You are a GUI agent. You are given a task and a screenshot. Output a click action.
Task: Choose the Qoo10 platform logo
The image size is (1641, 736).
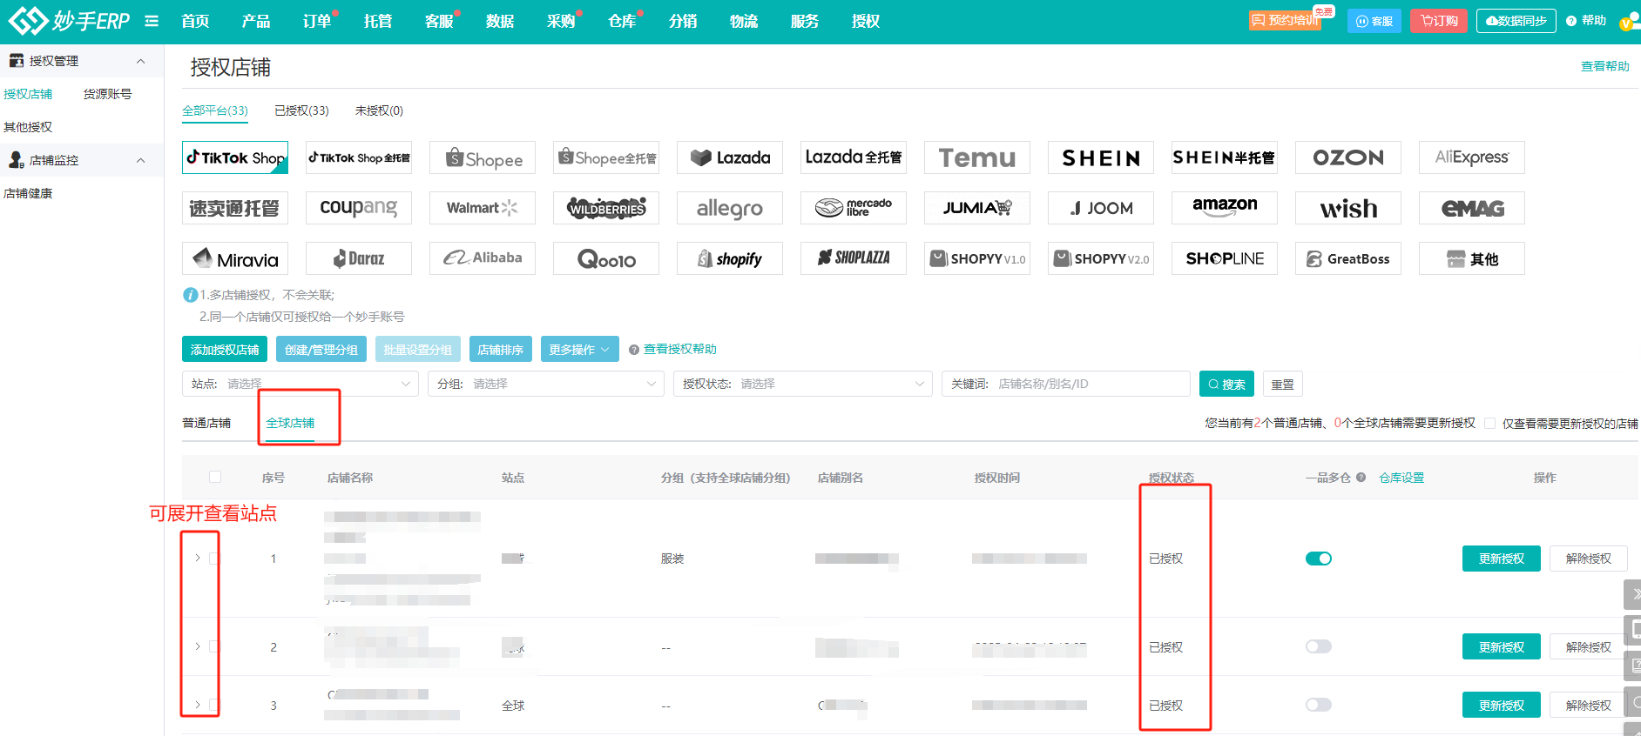[x=606, y=258]
